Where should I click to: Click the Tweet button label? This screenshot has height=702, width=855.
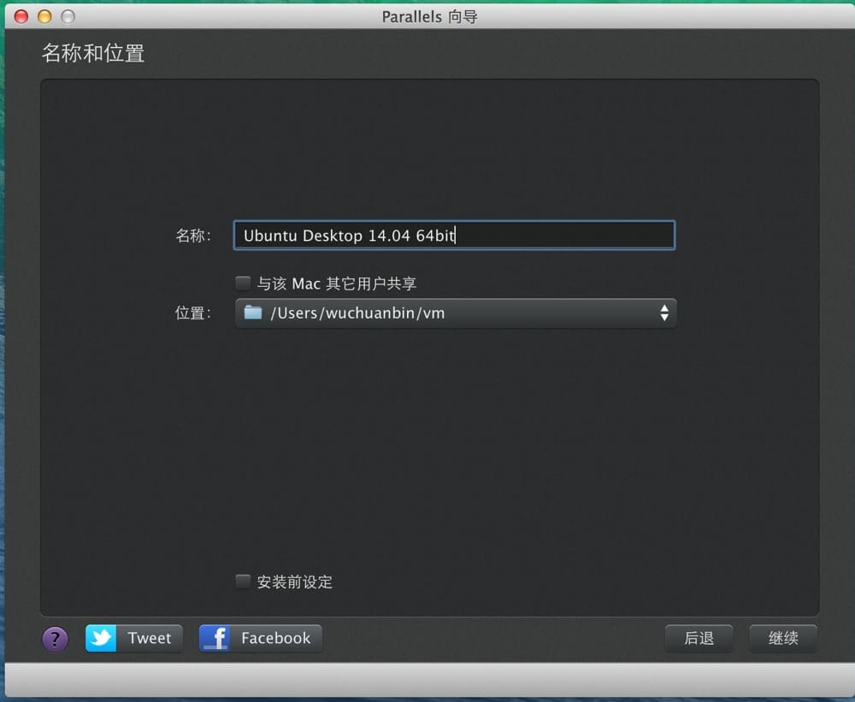click(x=150, y=638)
